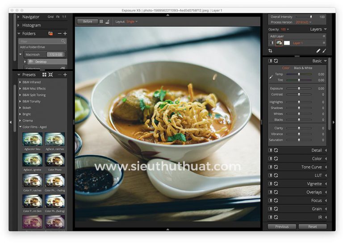The image size is (343, 243).
Task: Remove preset with minus icon
Action: click(59, 74)
